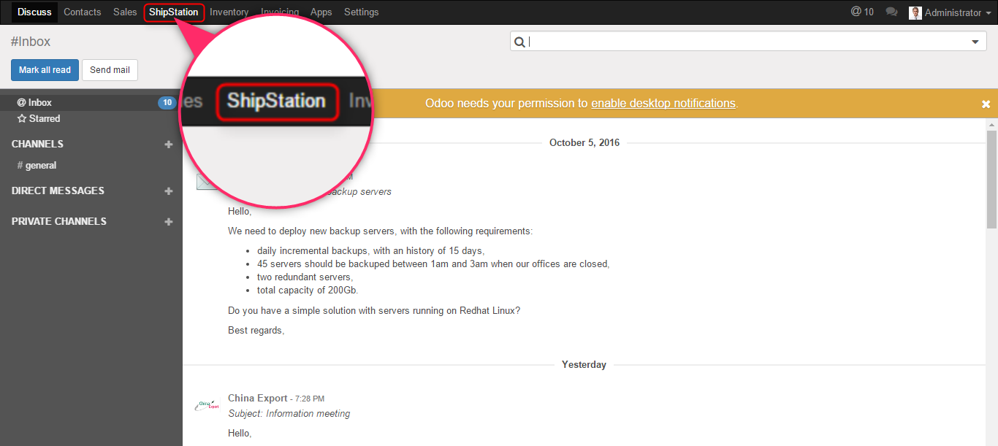Create a private channel using plus icon

click(x=169, y=222)
